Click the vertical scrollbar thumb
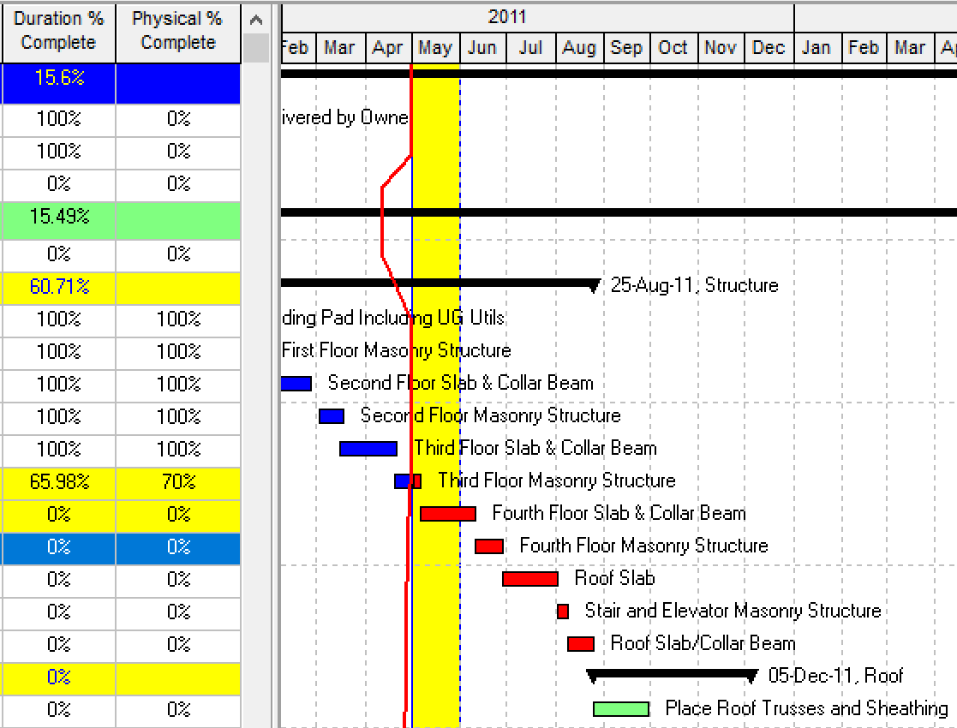Screen dimensions: 957x728 tap(255, 48)
